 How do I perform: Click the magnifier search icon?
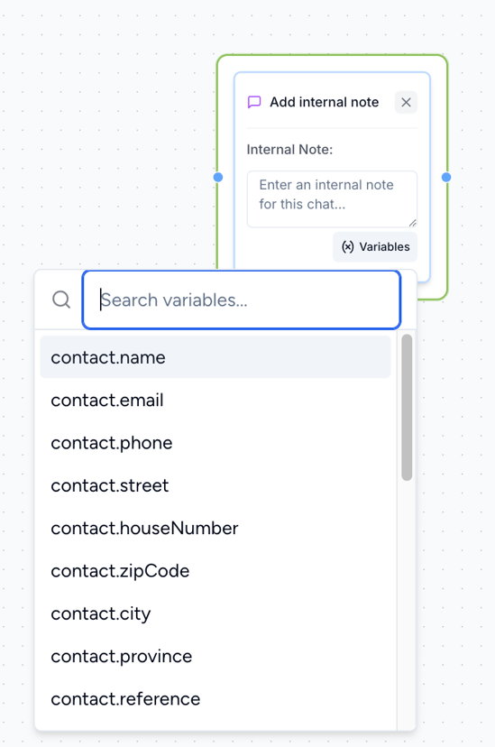point(61,300)
